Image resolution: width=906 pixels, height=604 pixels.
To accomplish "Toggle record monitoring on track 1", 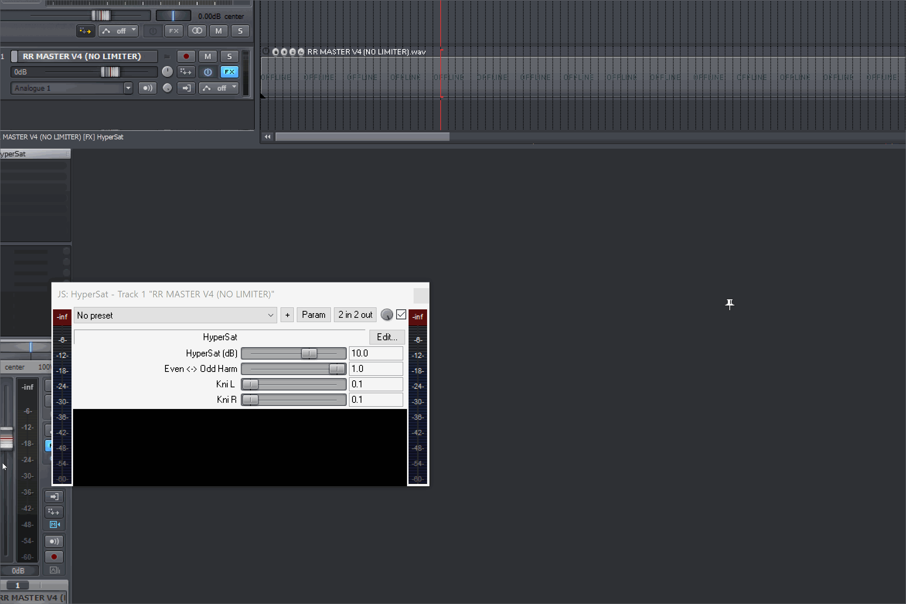I will click(147, 88).
